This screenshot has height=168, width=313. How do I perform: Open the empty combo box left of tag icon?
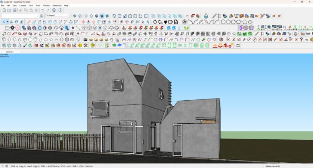20,16
